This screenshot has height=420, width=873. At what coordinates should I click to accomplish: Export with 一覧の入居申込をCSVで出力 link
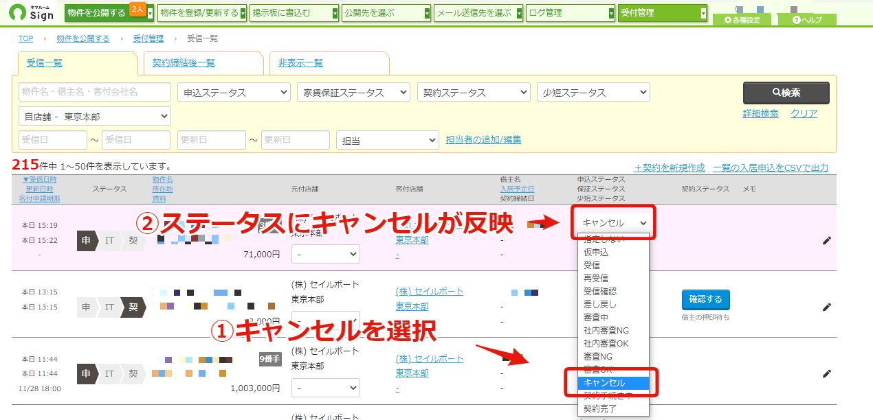click(x=771, y=167)
